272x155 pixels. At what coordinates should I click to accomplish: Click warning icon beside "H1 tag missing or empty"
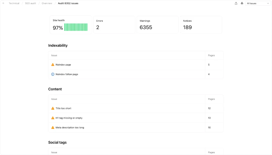[52, 118]
